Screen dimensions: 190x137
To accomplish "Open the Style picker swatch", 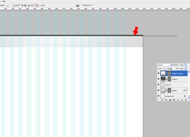I will (37, 5).
